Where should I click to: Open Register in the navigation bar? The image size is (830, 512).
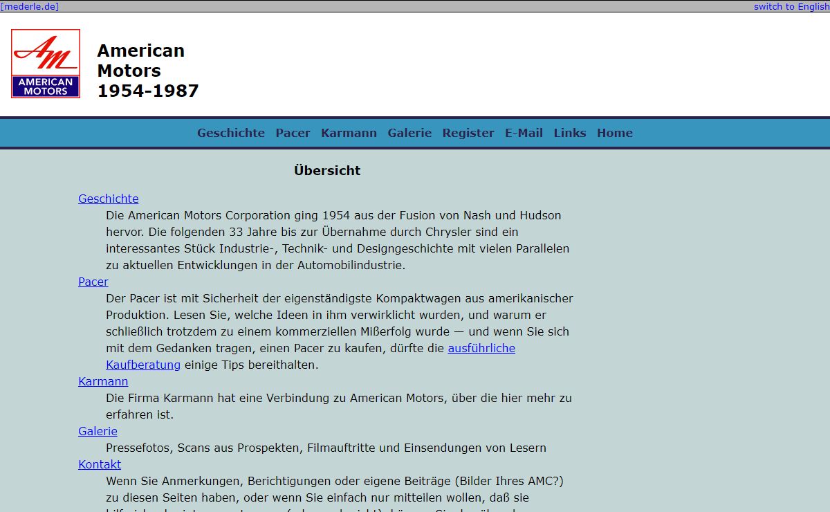[468, 133]
